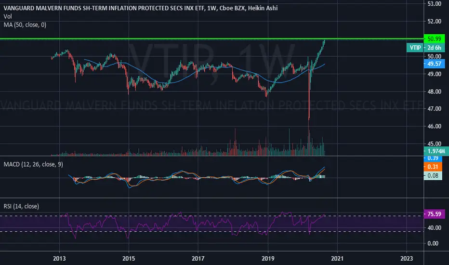Click the 48.00 price axis label
The height and width of the screenshot is (265, 449).
point(435,92)
